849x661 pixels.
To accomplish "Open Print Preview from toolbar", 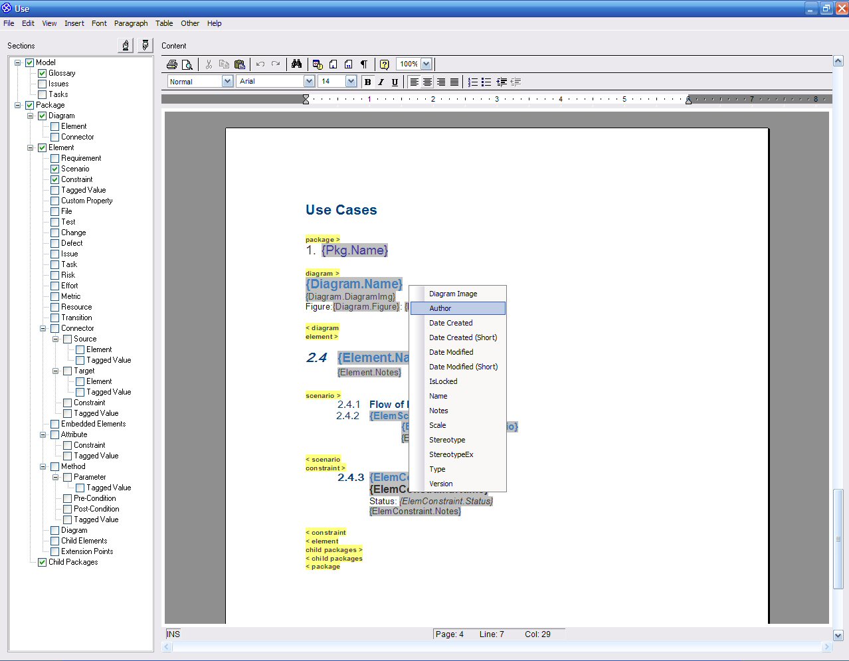I will [187, 64].
